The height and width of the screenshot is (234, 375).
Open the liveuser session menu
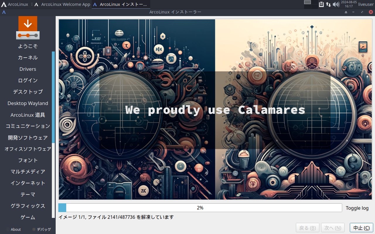[366, 4]
